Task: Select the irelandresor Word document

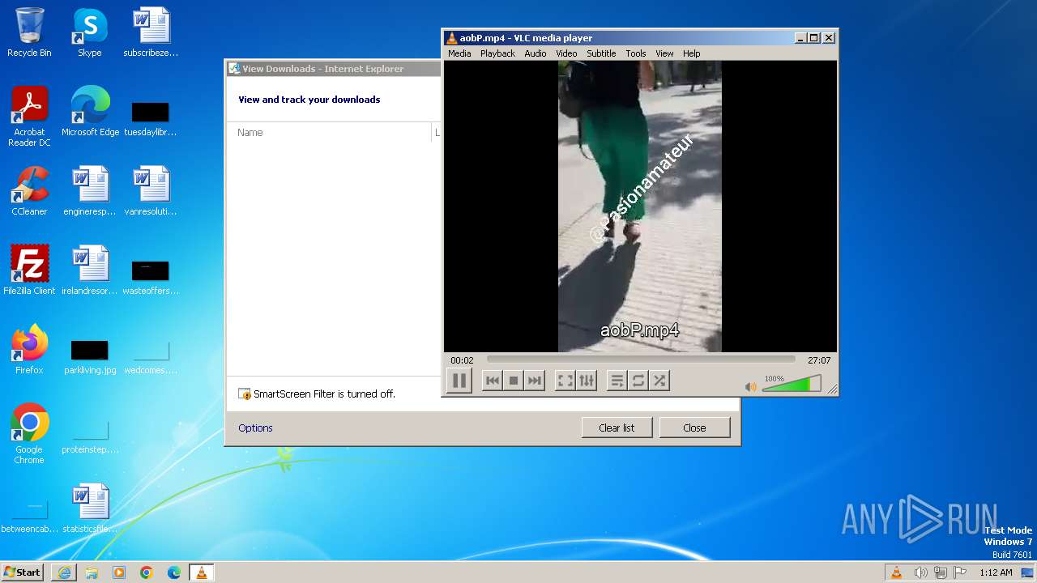Action: tap(90, 270)
